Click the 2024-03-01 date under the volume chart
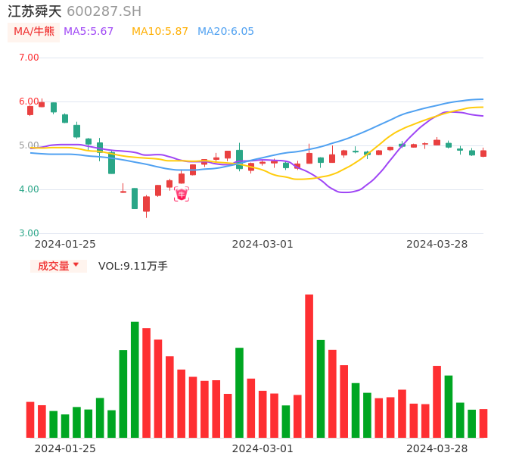 (263, 448)
